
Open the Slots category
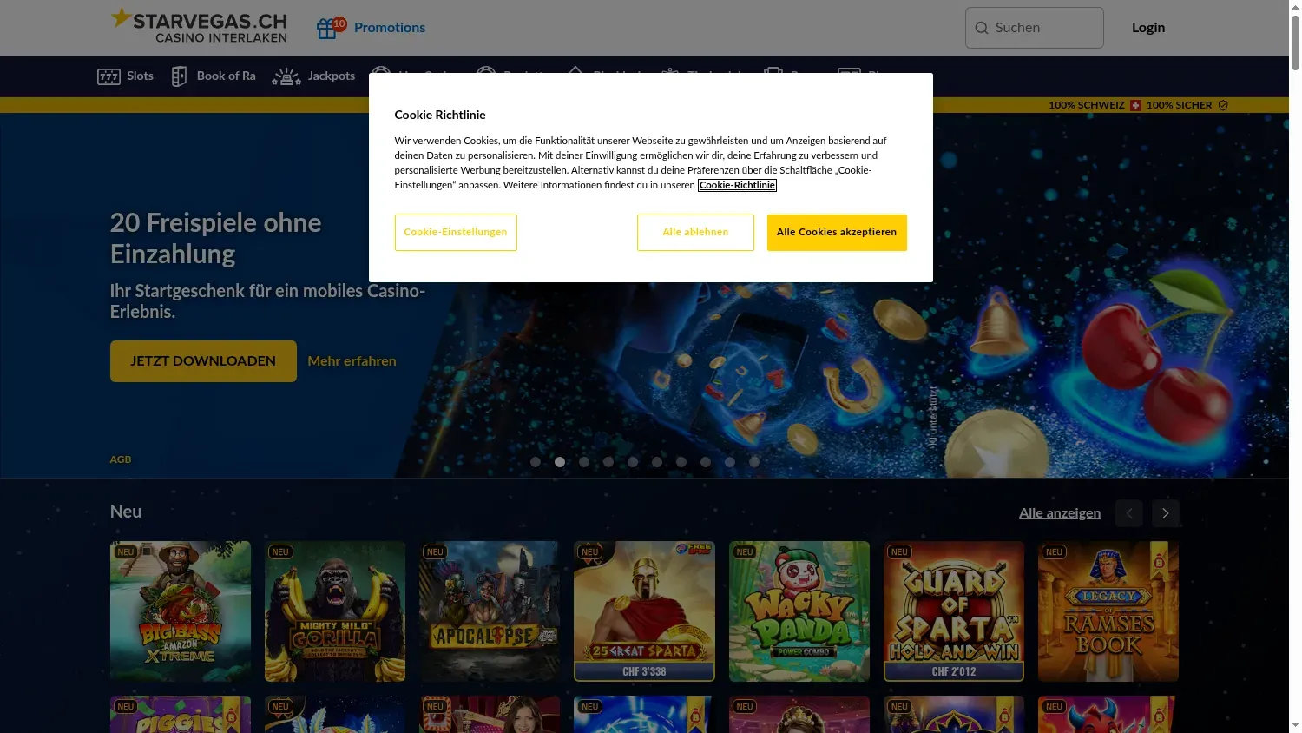(126, 76)
